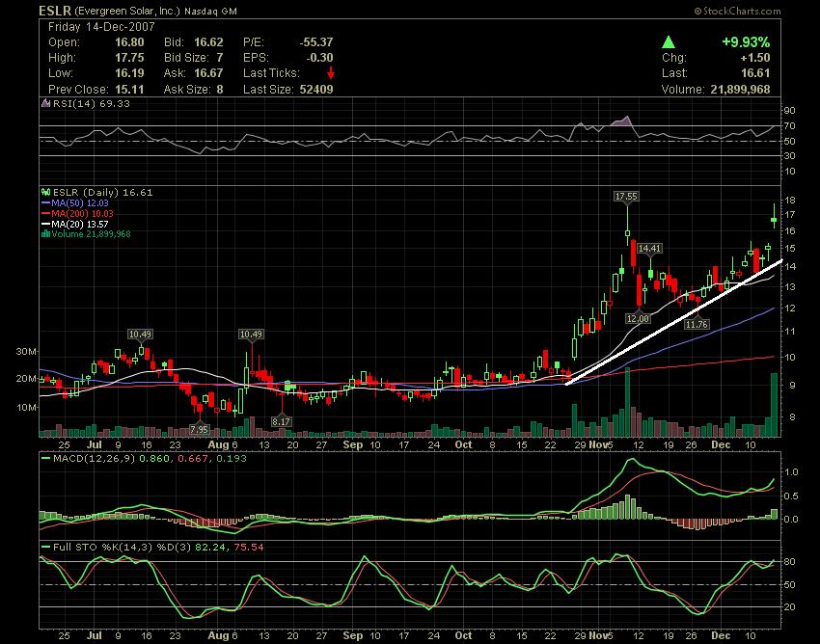Click the +9.93% percent change figure

[x=746, y=42]
